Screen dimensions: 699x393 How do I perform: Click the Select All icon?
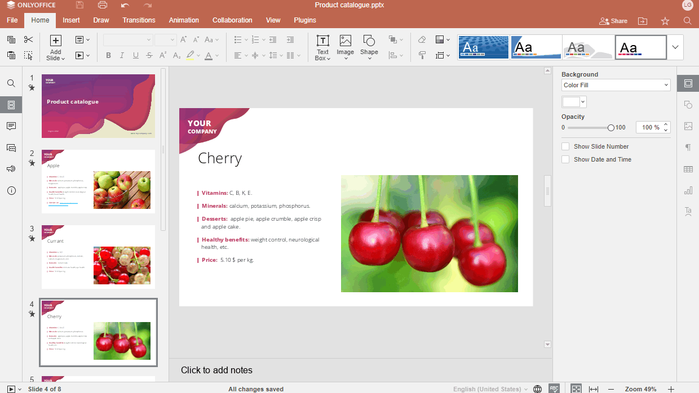29,55
